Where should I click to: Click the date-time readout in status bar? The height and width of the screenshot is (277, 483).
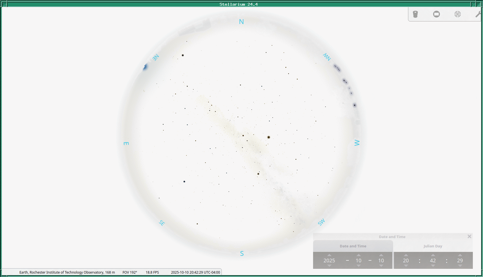[195, 272]
